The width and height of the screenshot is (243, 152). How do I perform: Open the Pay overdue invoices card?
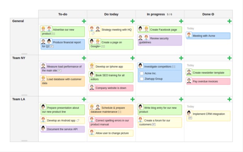click(x=208, y=81)
